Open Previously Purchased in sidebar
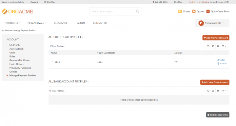 point(20,68)
